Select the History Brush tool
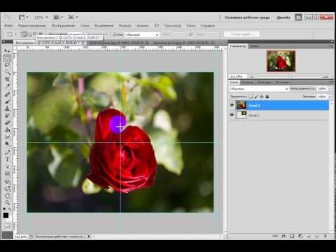Image resolution: width=336 pixels, height=252 pixels. point(7,115)
